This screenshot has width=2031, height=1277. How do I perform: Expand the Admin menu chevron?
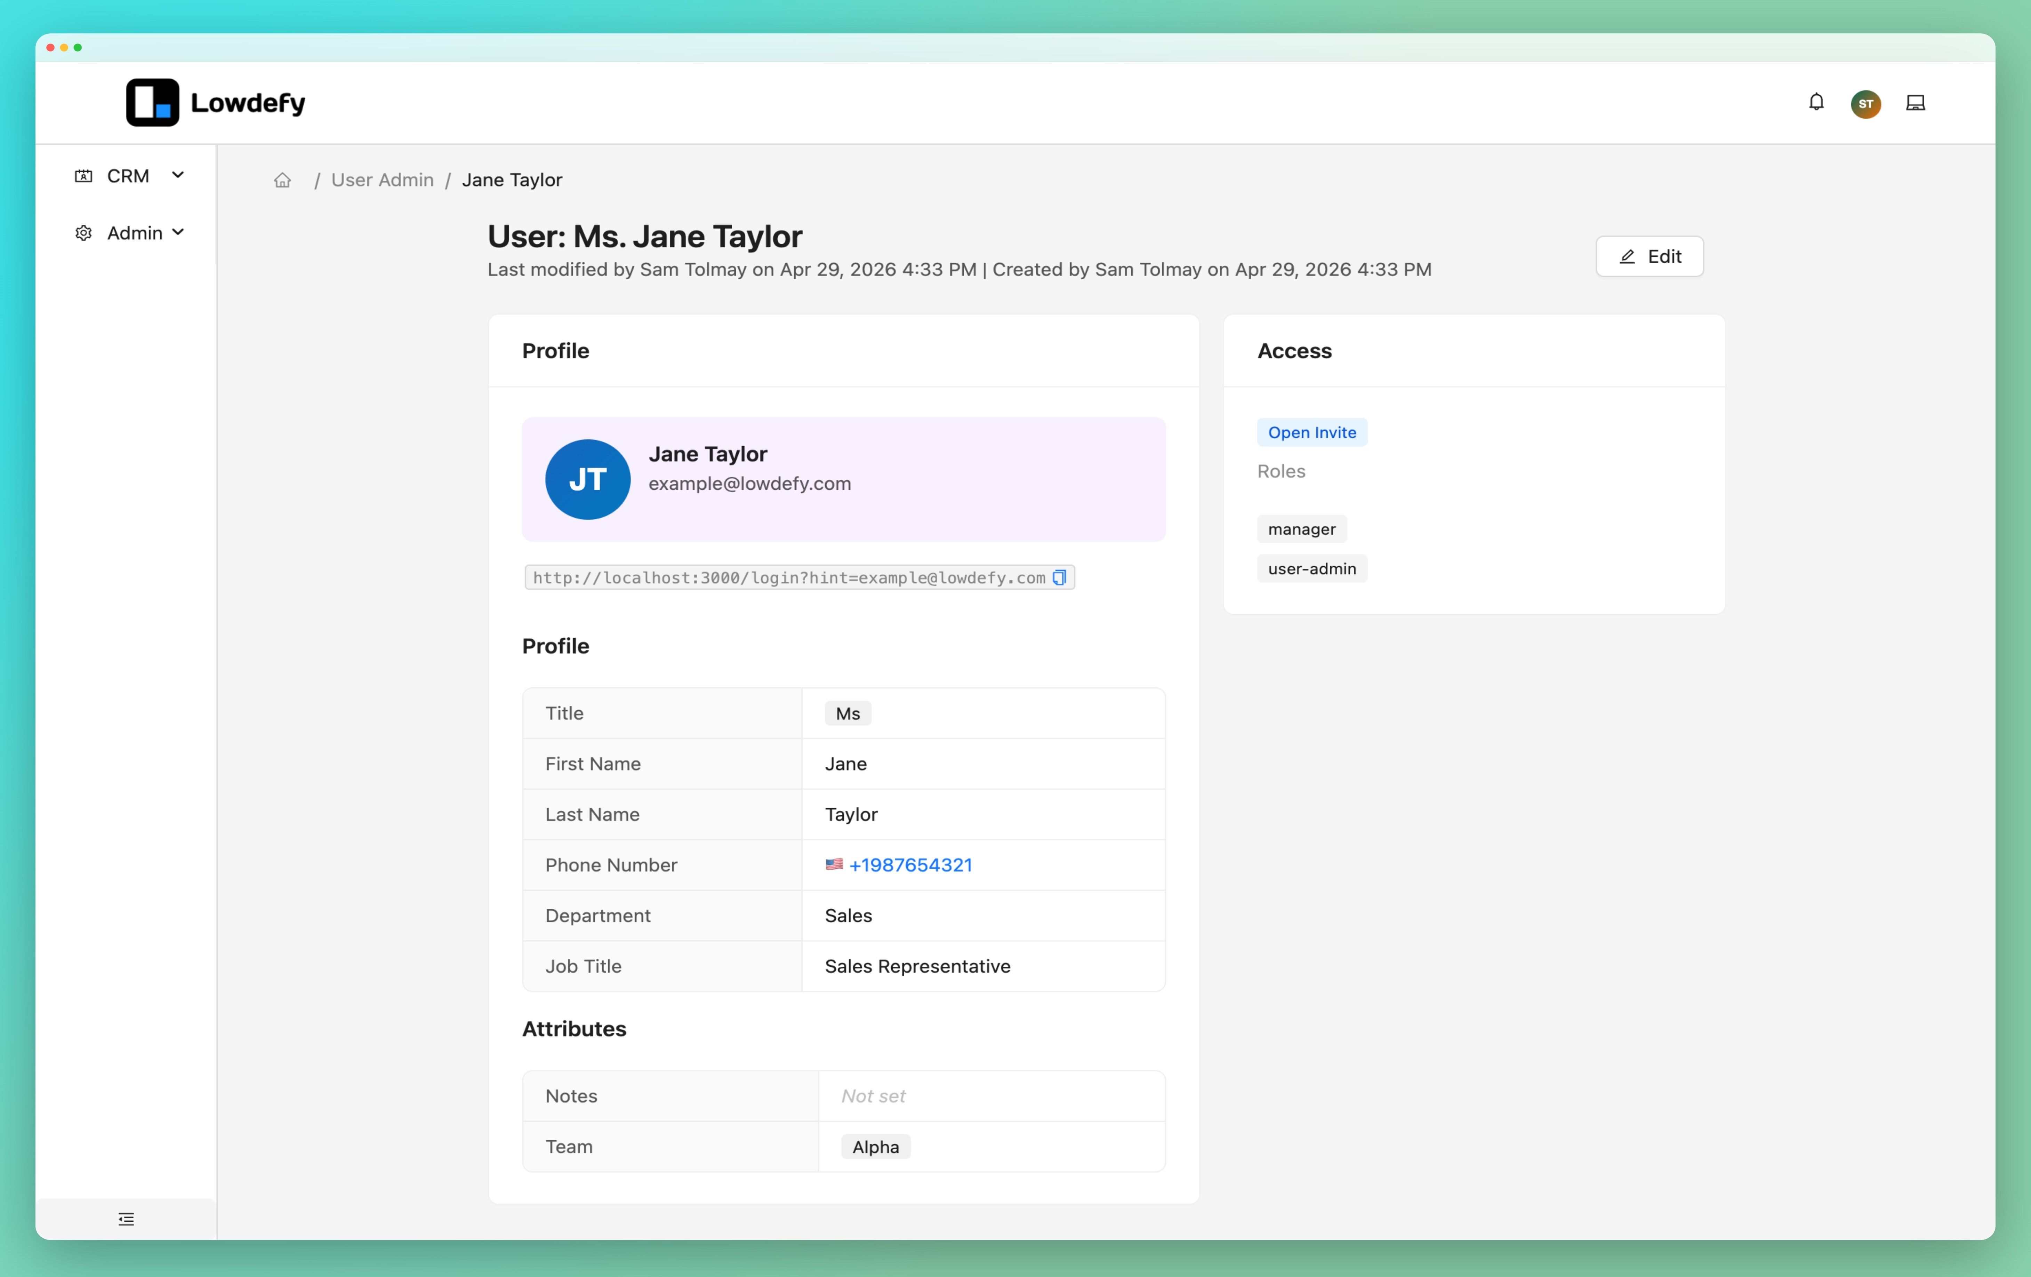click(x=178, y=233)
